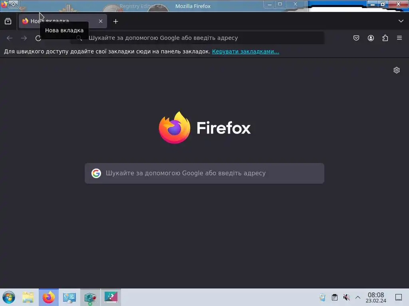Personalize new tab with gear icon
The width and height of the screenshot is (409, 306).
click(397, 70)
